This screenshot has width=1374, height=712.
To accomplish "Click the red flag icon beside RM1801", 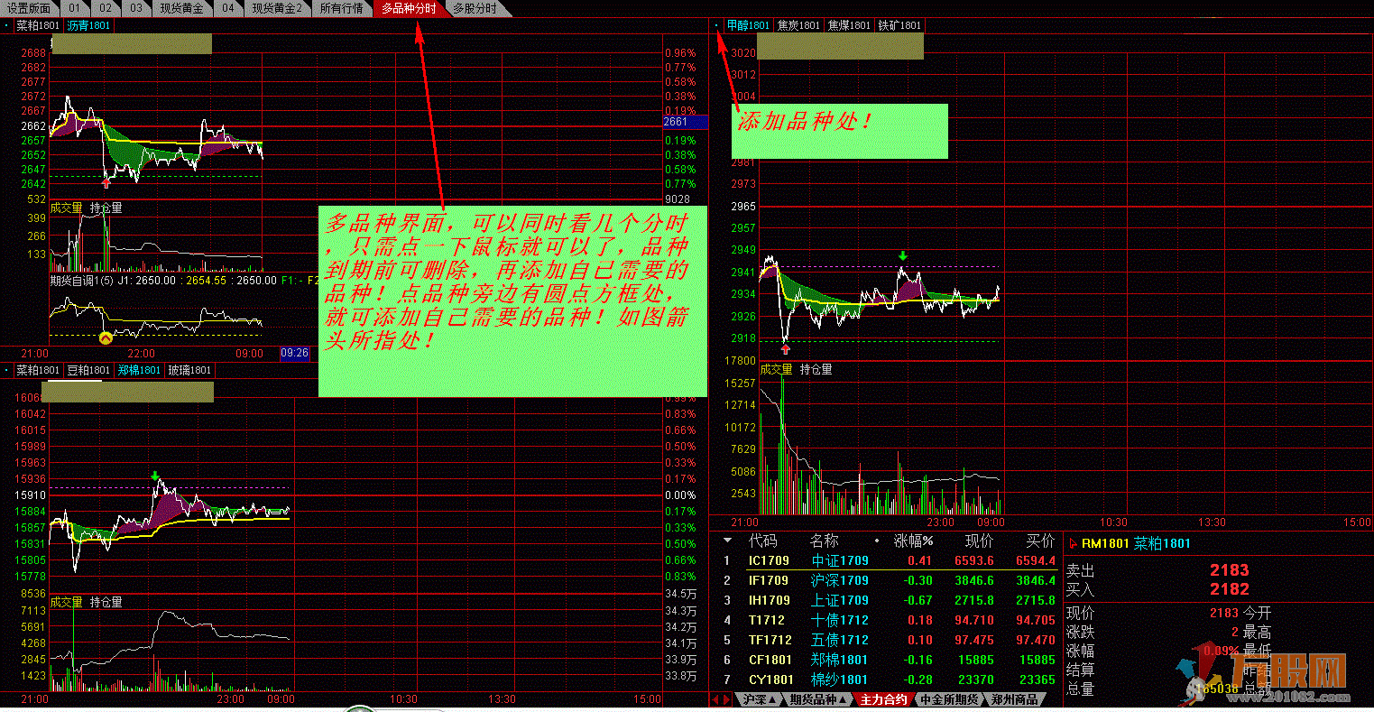I will [x=1073, y=543].
